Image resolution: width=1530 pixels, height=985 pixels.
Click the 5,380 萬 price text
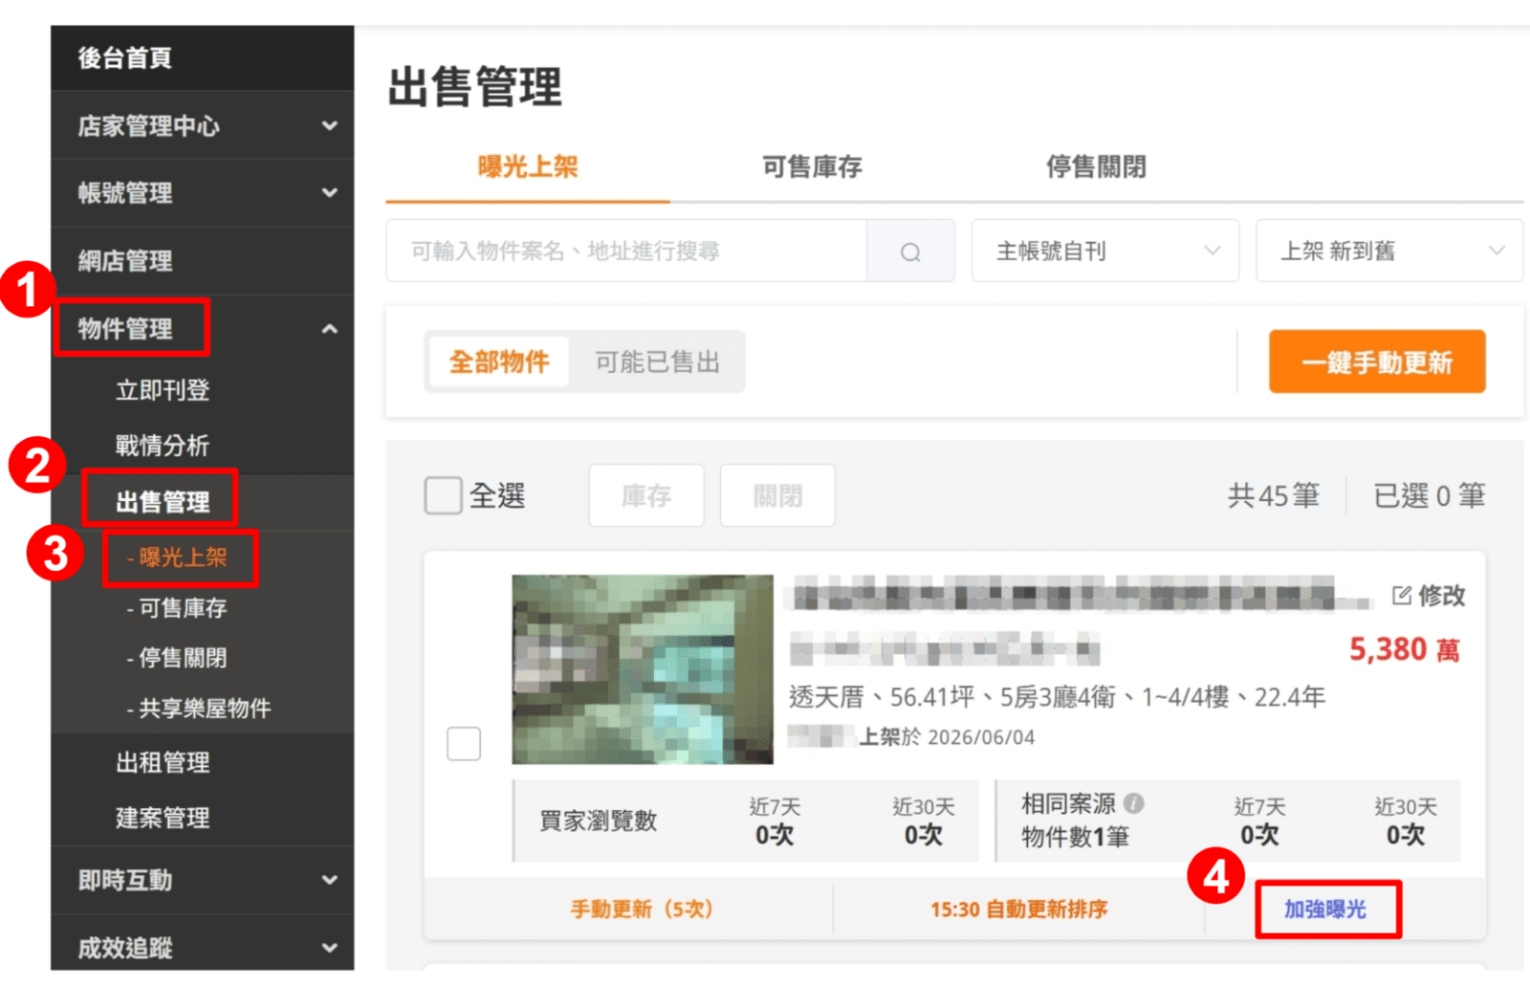1405,650
